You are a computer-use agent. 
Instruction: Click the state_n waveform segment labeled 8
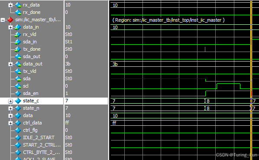coord(228,108)
